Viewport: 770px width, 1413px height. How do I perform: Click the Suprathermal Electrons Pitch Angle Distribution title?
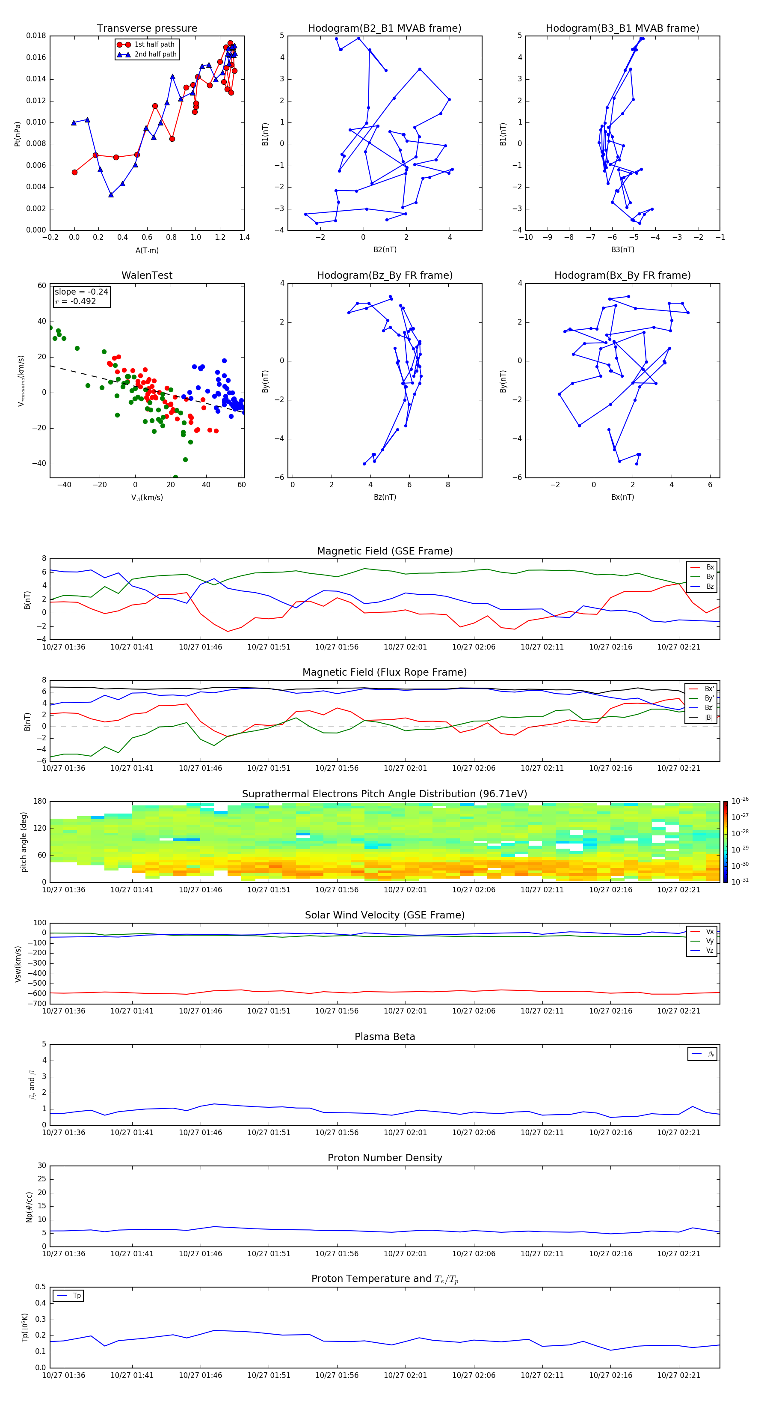(385, 794)
